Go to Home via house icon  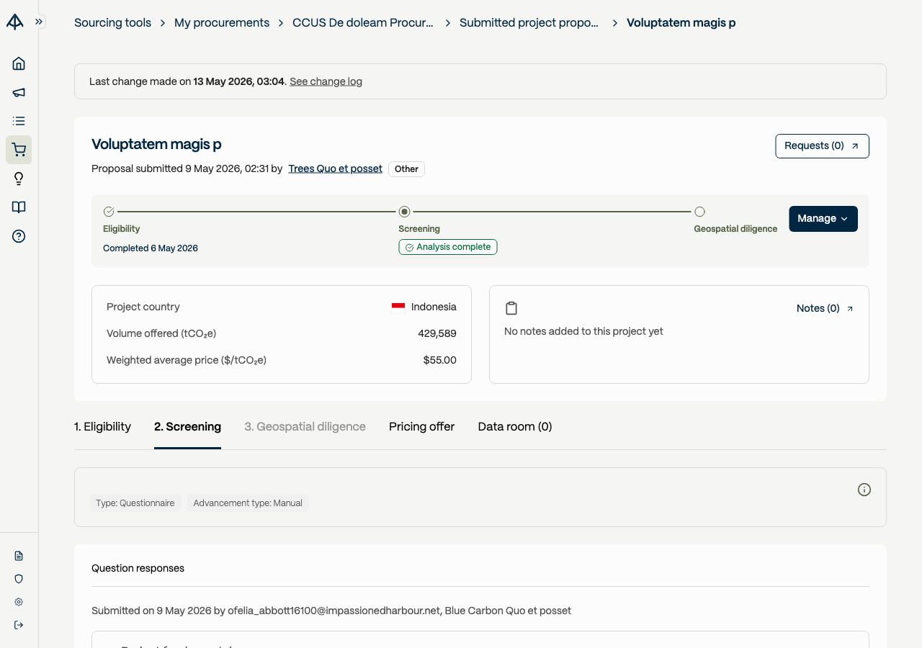point(19,63)
